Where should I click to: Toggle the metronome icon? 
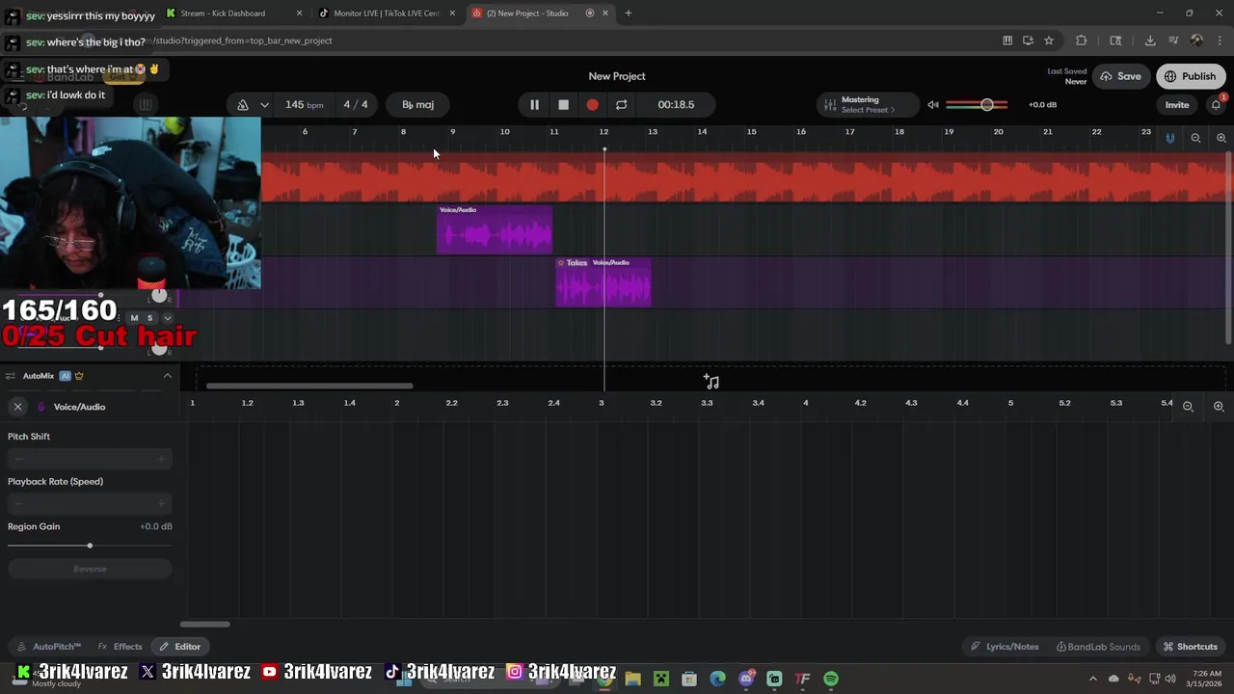[x=243, y=104]
